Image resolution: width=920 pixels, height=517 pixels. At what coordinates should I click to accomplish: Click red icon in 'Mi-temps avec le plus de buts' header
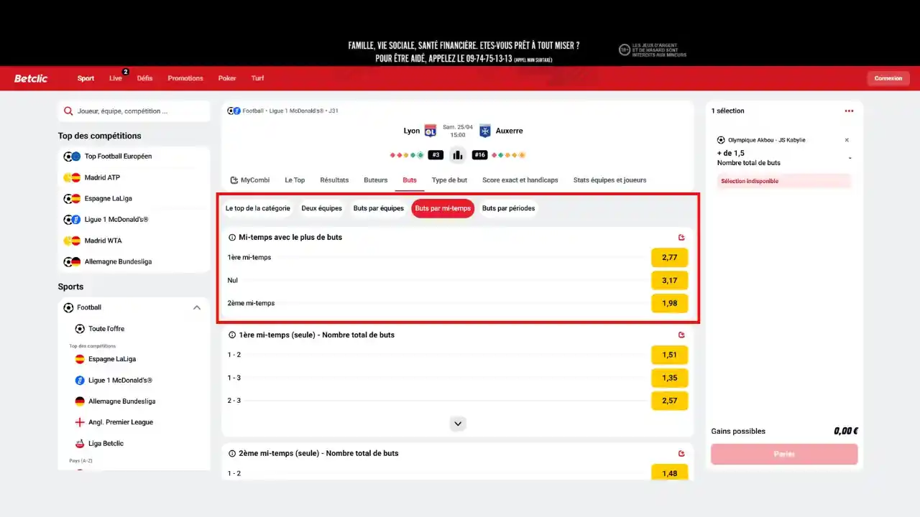click(x=681, y=238)
